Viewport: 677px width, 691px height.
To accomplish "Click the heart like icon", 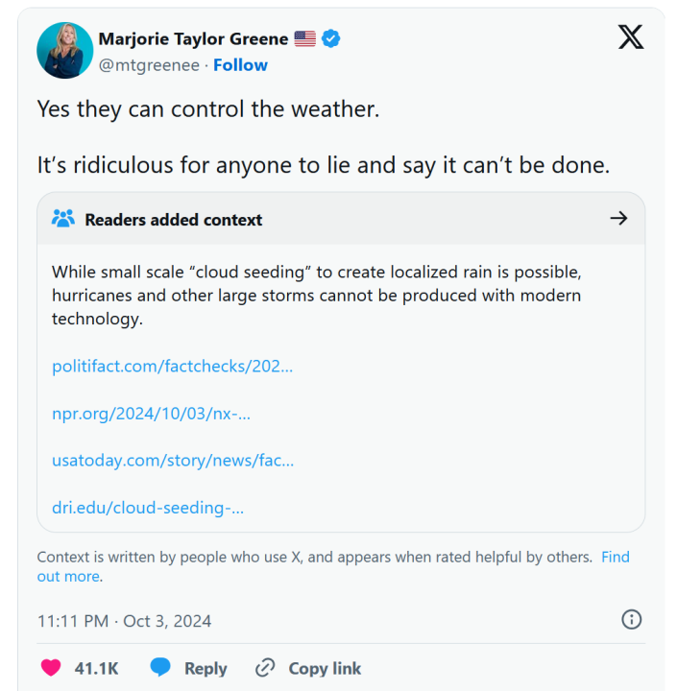I will click(x=51, y=668).
